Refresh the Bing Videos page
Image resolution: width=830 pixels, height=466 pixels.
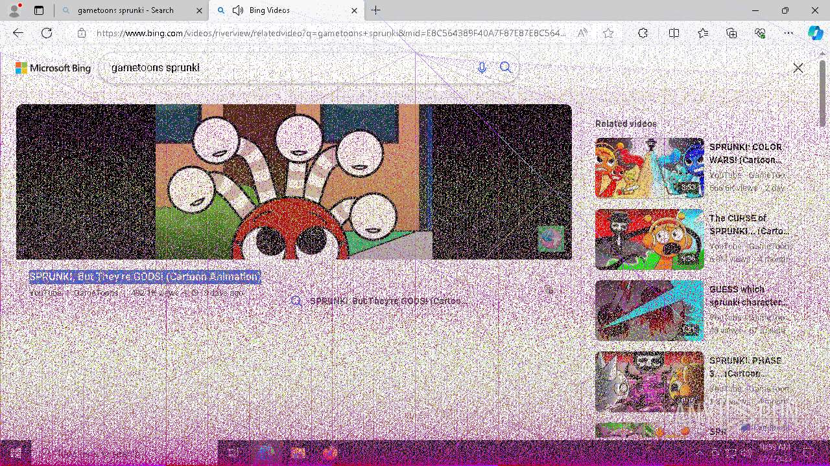click(47, 33)
